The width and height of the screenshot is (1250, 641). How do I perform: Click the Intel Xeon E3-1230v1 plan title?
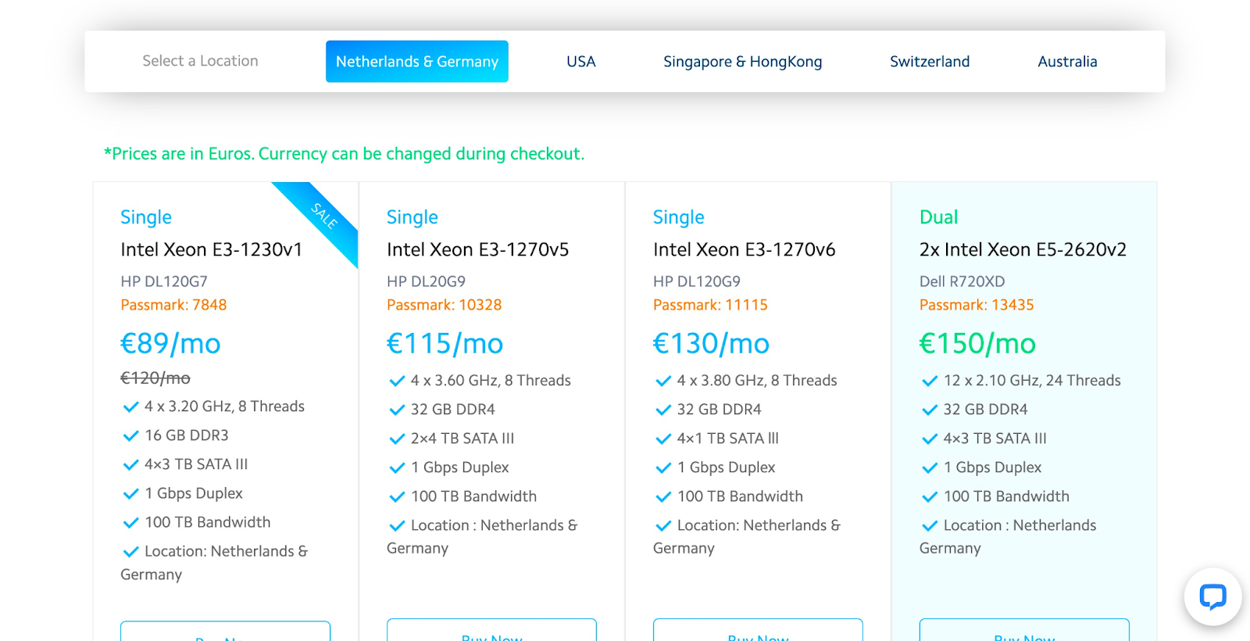211,249
